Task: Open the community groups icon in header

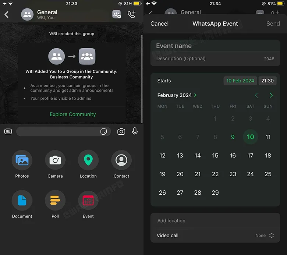Action: click(x=117, y=14)
